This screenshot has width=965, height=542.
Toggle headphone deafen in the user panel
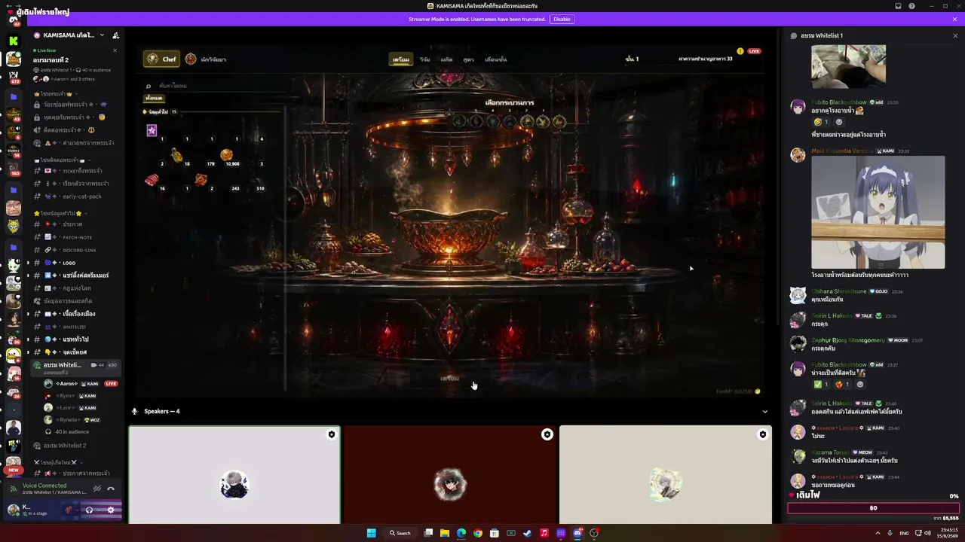pos(89,510)
